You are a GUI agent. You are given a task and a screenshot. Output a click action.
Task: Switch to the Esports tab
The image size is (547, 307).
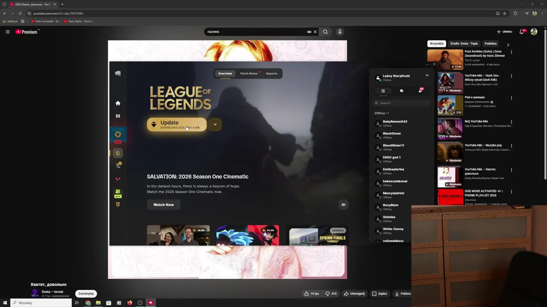pos(272,73)
